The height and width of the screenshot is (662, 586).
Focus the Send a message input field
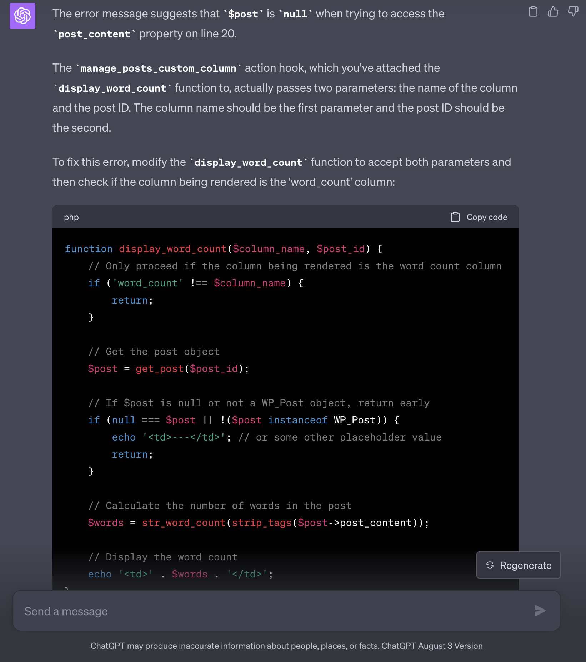(287, 611)
